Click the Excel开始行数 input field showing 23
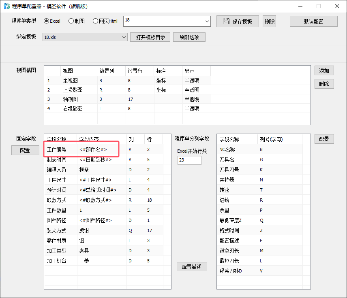The width and height of the screenshot is (347, 298). pos(189,160)
